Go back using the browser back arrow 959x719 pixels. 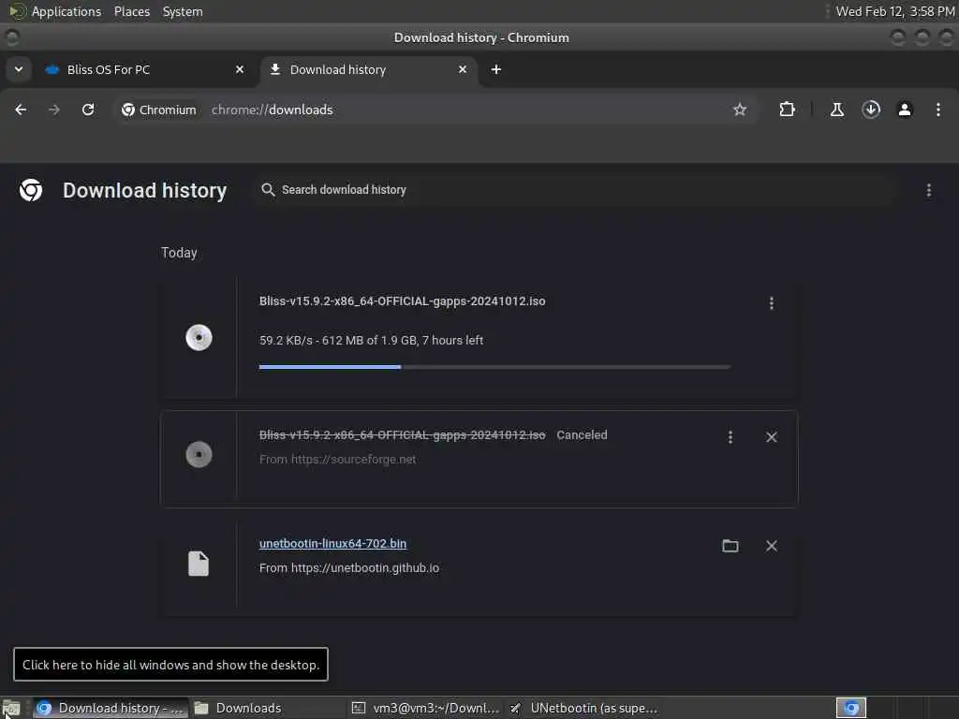tap(21, 110)
